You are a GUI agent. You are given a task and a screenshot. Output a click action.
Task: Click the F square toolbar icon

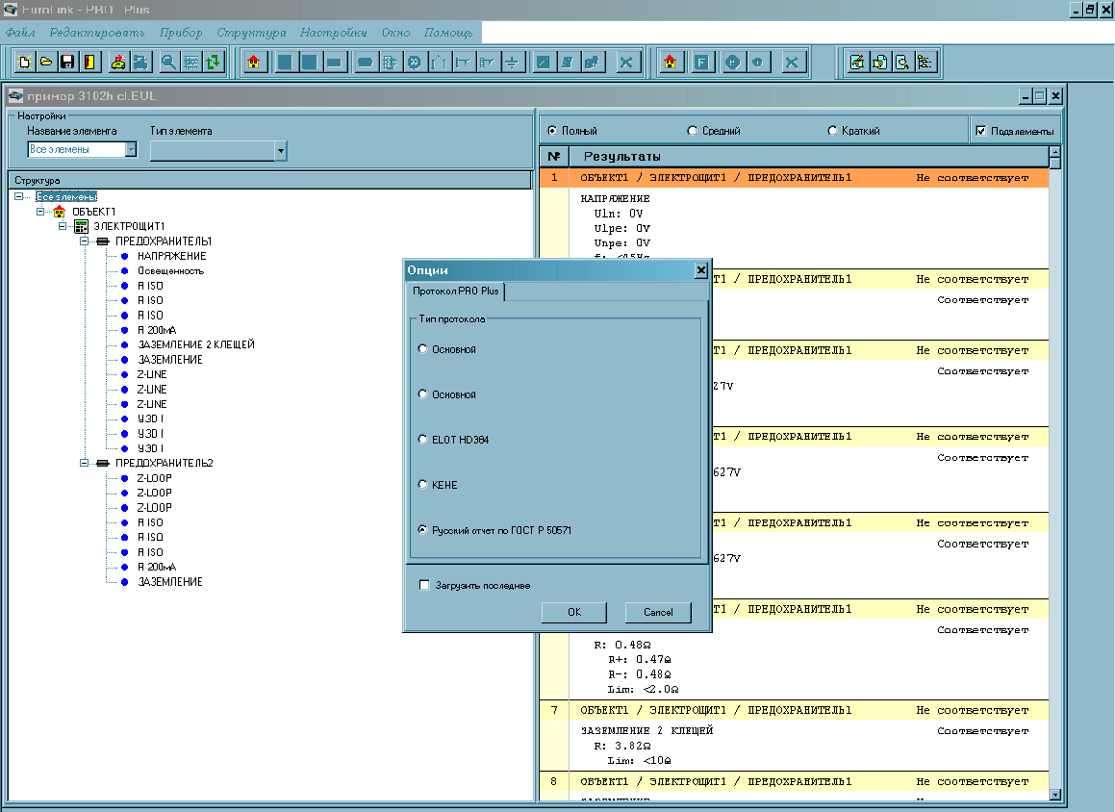[x=701, y=63]
